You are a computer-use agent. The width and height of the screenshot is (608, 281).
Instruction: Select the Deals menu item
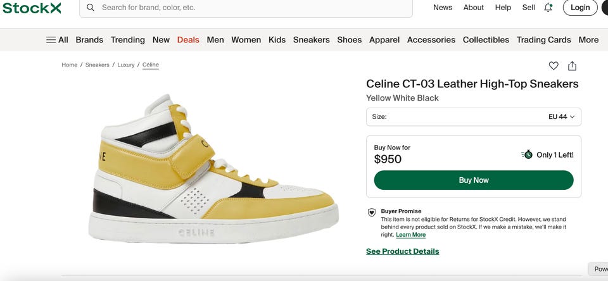(x=188, y=39)
